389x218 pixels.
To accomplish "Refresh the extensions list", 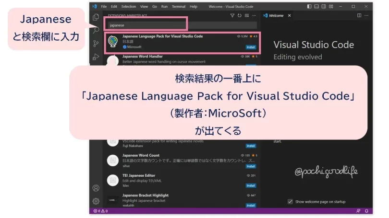I will 240,16.
